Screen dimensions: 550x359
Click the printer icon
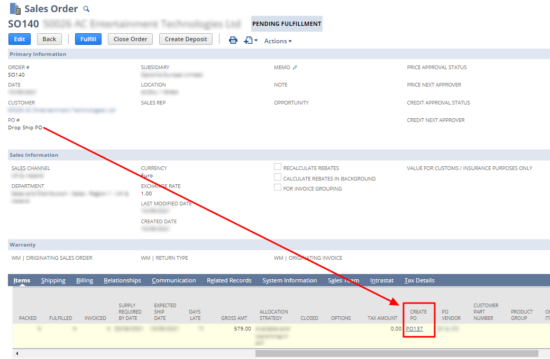[x=233, y=40]
